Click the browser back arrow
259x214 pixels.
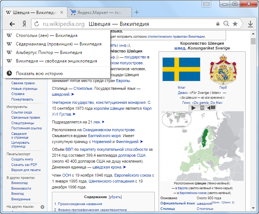(12, 24)
